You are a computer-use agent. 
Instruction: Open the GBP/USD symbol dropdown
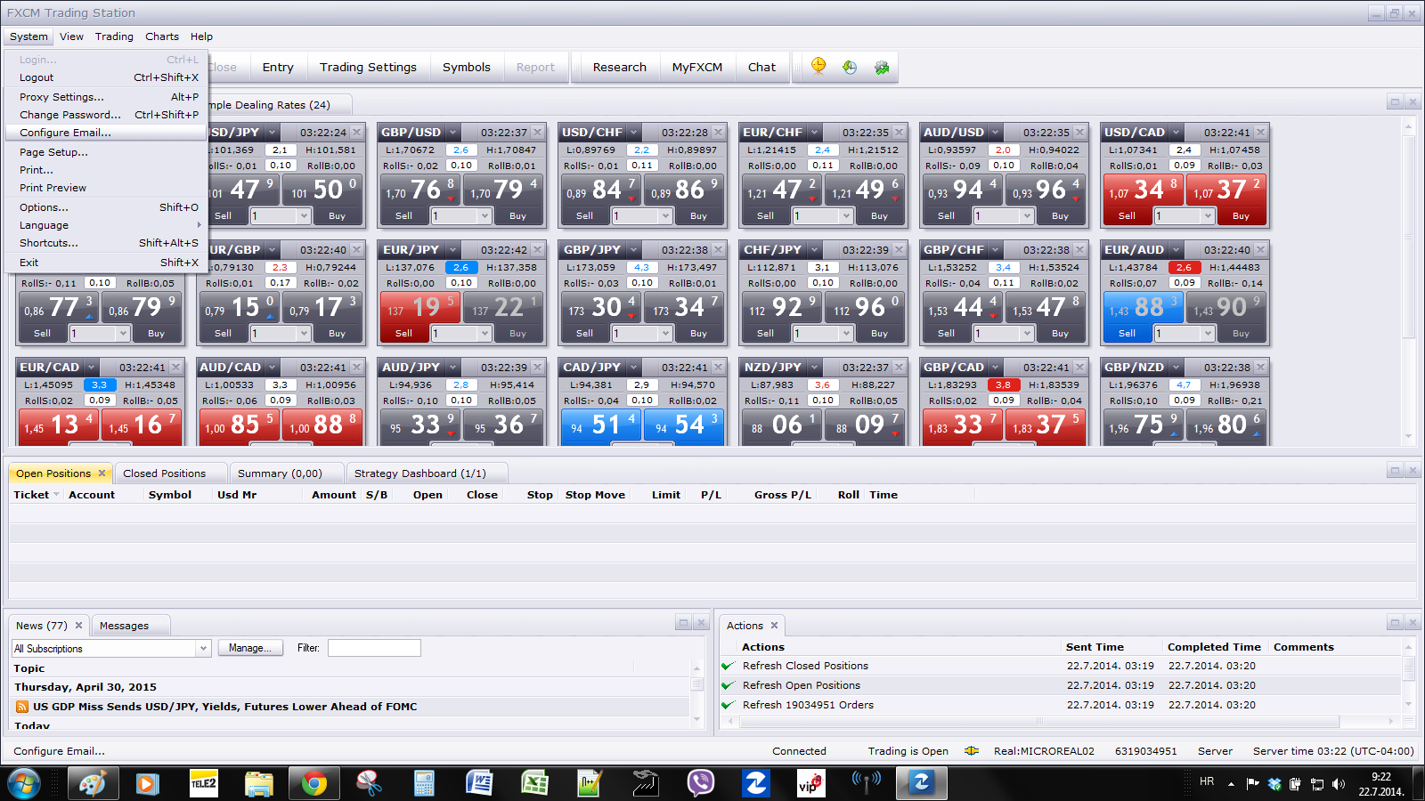click(x=452, y=133)
